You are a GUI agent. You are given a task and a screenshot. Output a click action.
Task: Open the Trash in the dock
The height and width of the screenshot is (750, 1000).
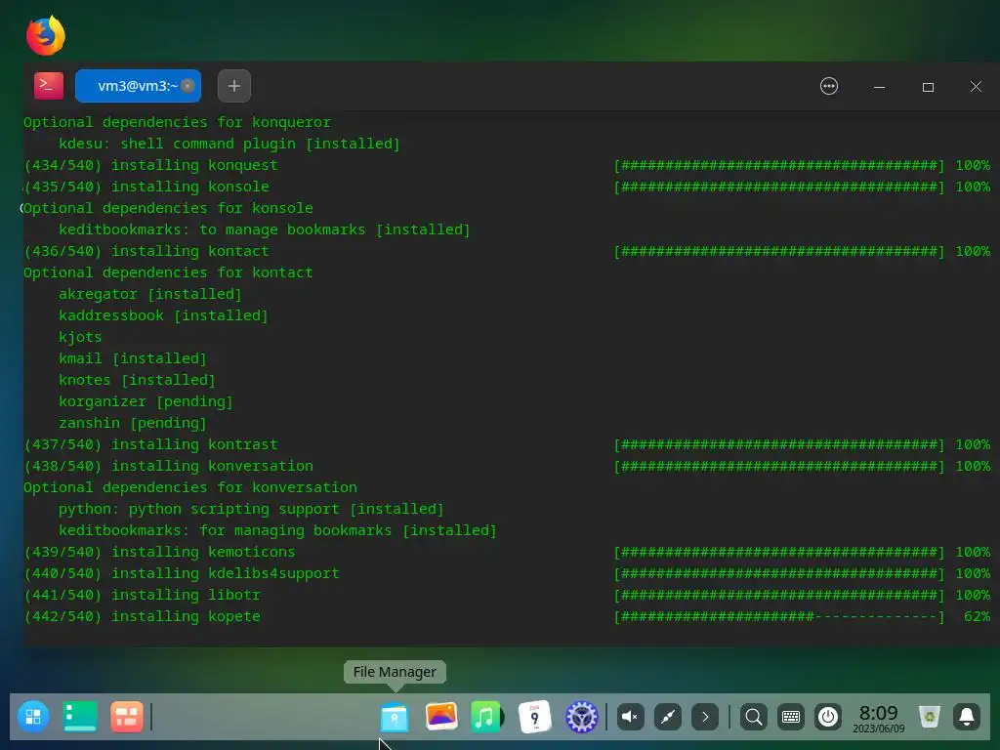coord(930,717)
